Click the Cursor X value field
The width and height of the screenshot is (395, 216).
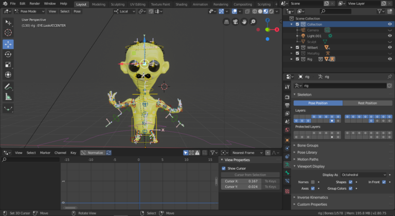point(241,181)
